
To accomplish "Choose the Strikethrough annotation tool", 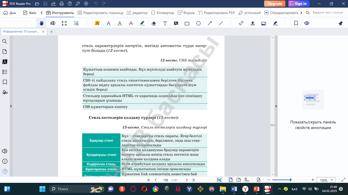I will tap(131, 23).
